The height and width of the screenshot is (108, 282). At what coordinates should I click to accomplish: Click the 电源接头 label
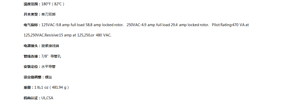click(31, 46)
